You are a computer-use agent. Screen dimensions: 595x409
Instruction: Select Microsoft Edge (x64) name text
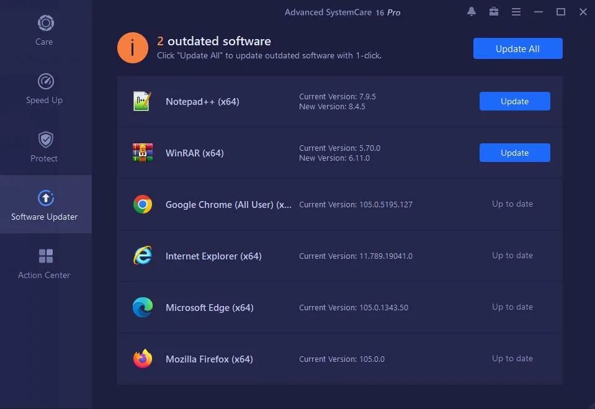pos(210,308)
